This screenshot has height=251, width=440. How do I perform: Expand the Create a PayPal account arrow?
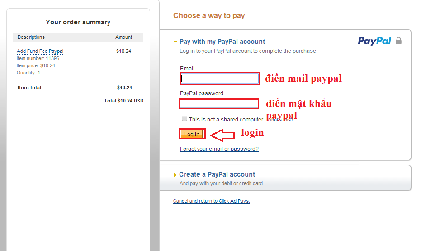[175, 175]
